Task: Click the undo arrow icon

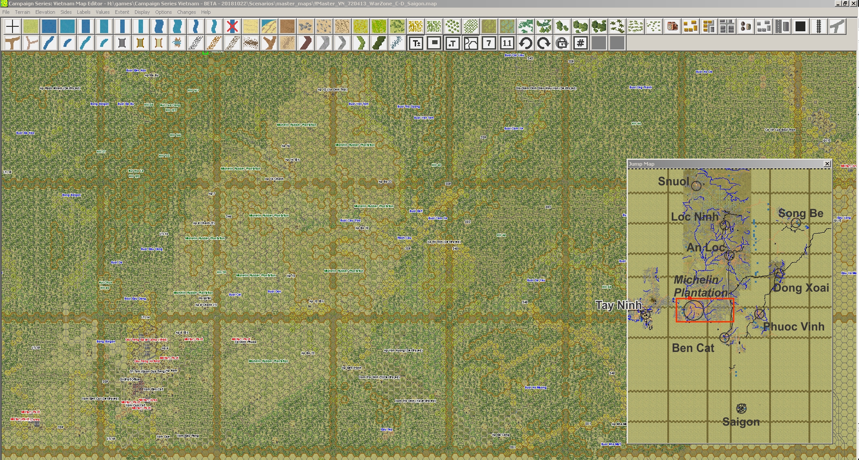Action: tap(526, 43)
